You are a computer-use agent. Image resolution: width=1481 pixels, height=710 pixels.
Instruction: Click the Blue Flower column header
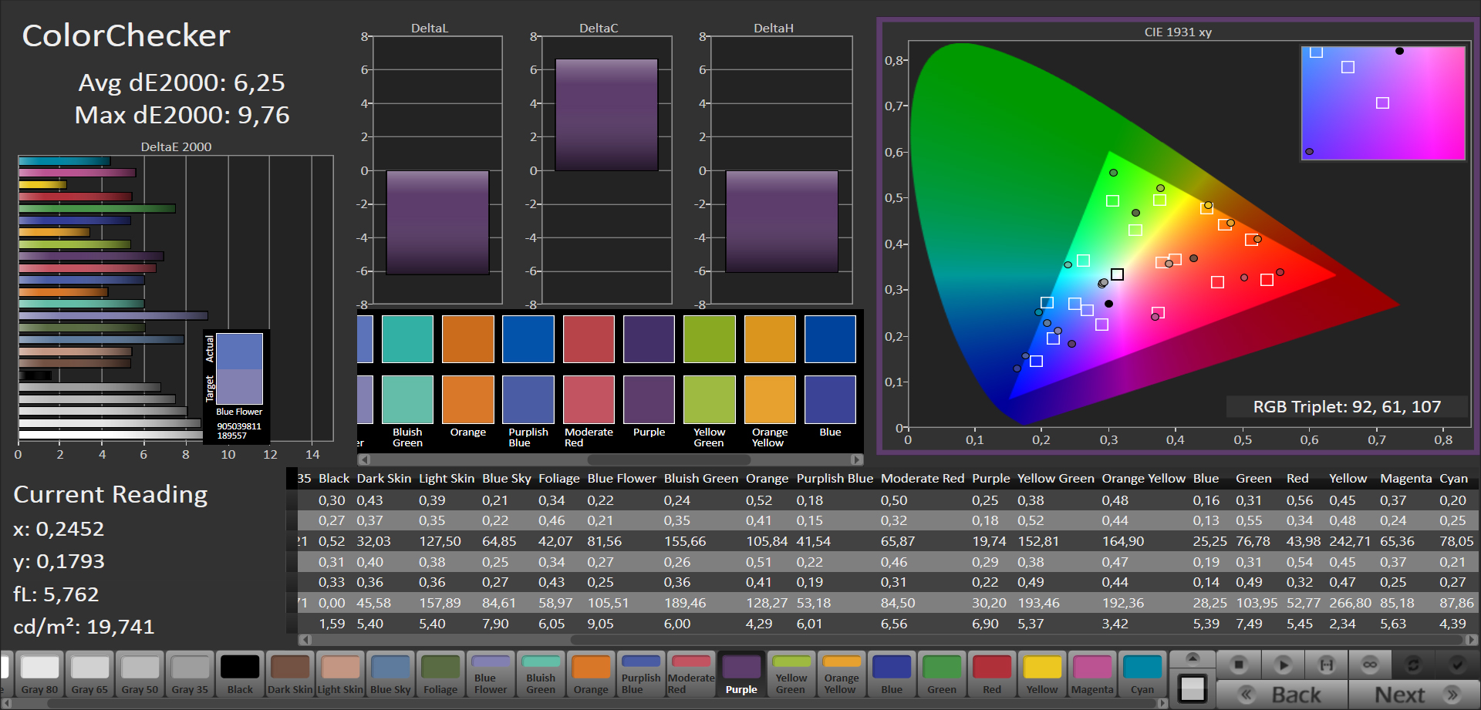click(622, 478)
